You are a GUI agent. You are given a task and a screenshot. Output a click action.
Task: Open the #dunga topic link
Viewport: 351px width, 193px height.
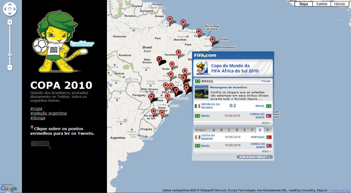click(x=38, y=118)
